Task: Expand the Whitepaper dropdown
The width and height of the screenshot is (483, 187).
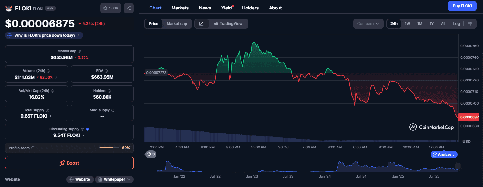Action: [x=114, y=179]
